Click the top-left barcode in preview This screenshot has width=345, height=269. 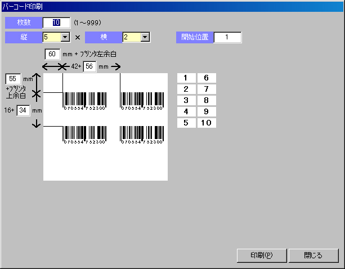(x=85, y=101)
